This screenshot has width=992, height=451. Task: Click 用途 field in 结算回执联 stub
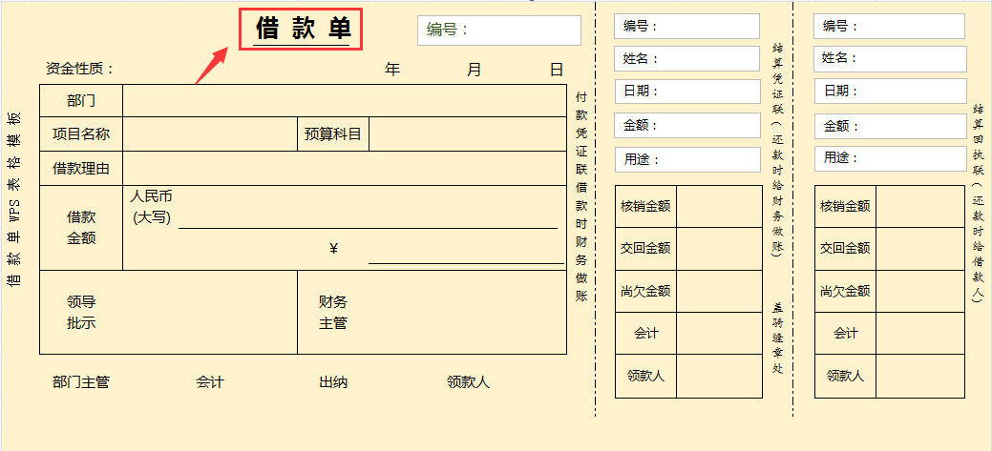890,158
